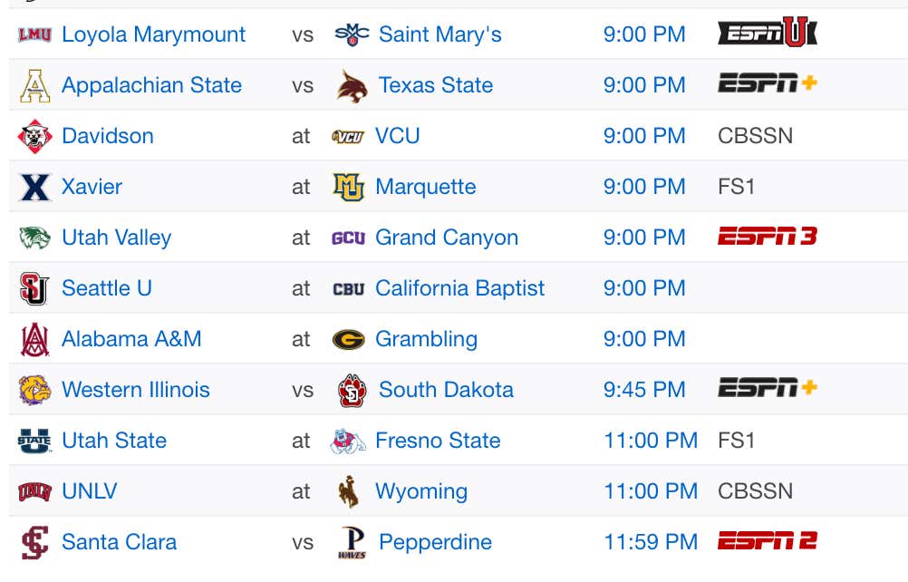The height and width of the screenshot is (582, 908).
Task: Click the Texas State bobcat logo
Action: tap(353, 86)
